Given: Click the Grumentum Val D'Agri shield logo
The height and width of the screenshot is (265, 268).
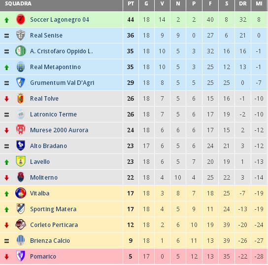Looking at the screenshot, I should [21, 82].
